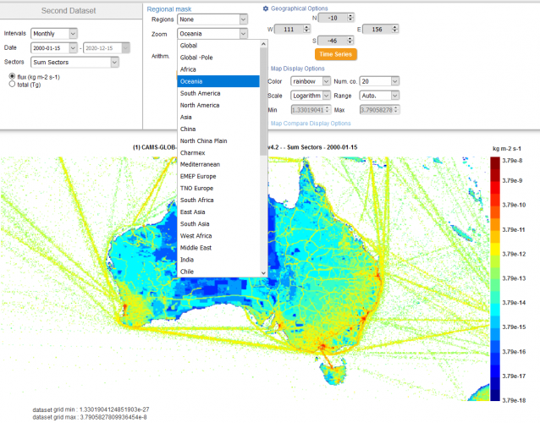This screenshot has width=540, height=423.
Task: Click the Geographical Options gear icon
Action: pos(266,8)
